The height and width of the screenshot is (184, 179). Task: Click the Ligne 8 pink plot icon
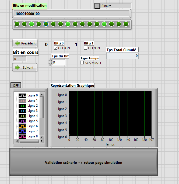pyautogui.click(x=22, y=136)
